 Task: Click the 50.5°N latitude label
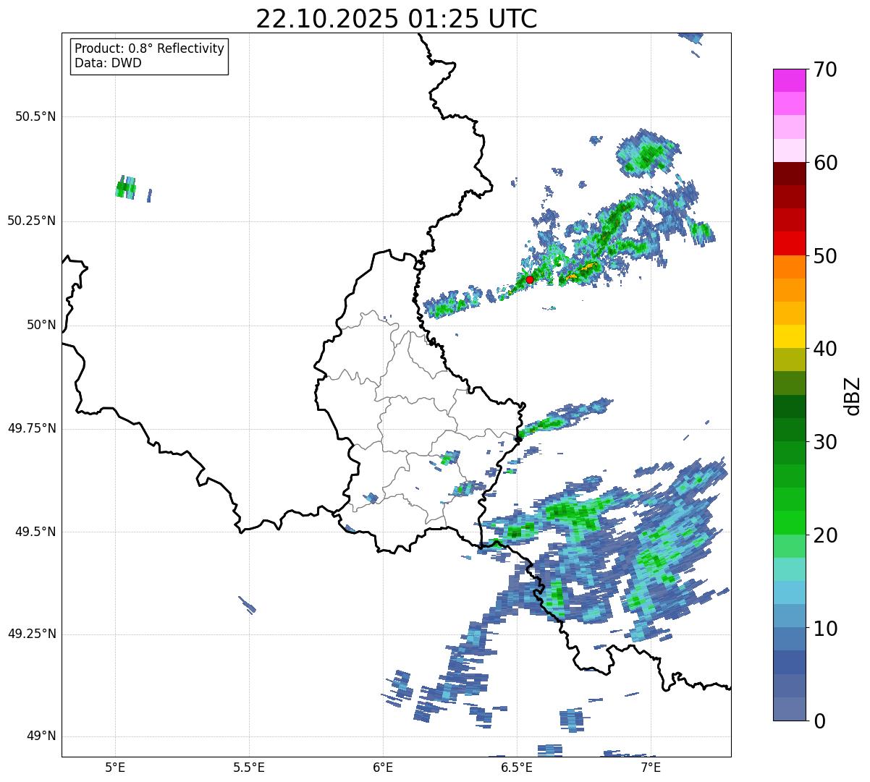coord(35,116)
